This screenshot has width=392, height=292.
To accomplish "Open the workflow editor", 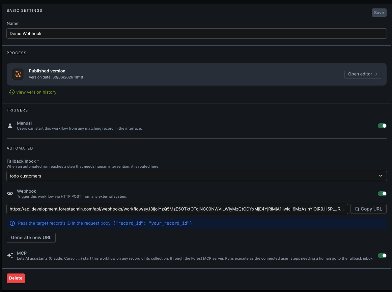I will pyautogui.click(x=363, y=74).
